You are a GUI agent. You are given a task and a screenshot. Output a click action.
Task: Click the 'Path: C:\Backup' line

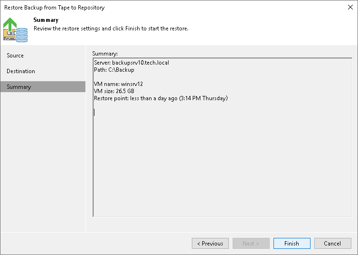point(114,70)
